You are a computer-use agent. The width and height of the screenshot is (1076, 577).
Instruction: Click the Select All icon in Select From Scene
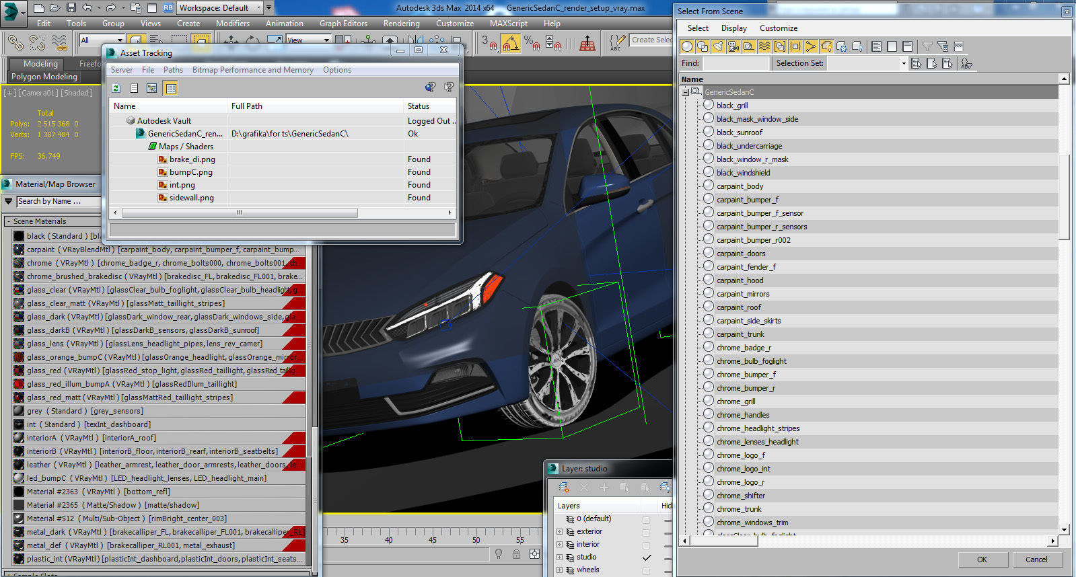point(876,46)
